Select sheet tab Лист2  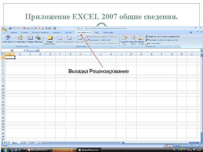point(23,143)
